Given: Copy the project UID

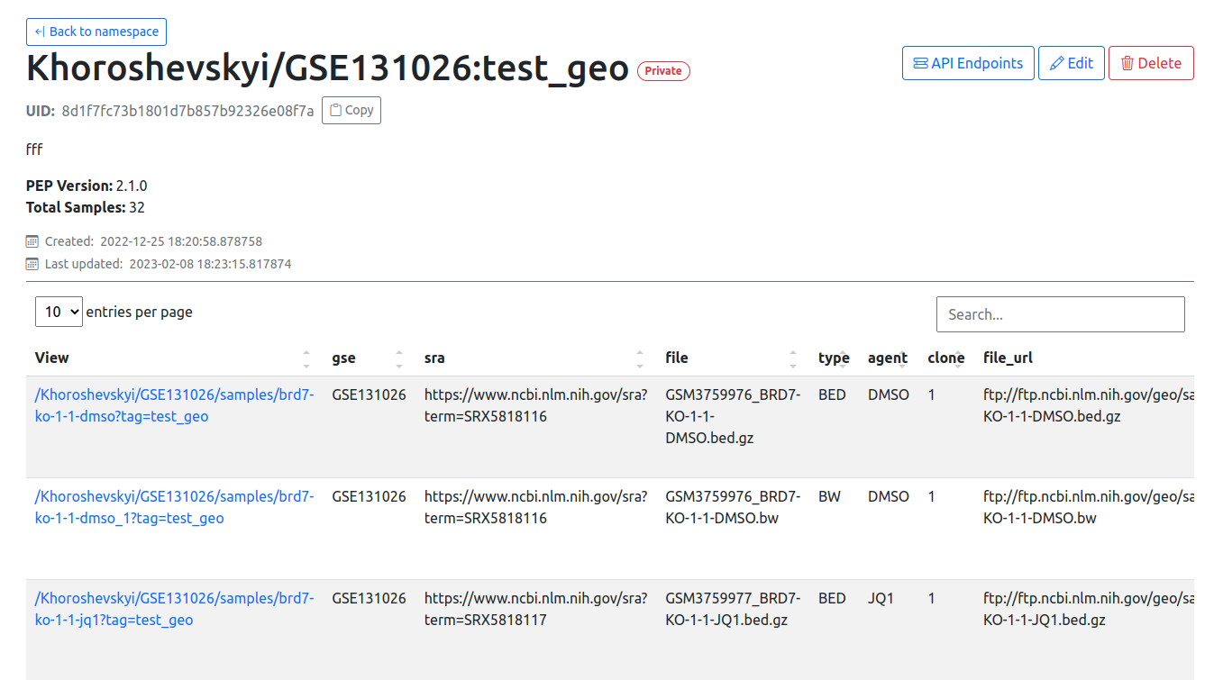Looking at the screenshot, I should coord(351,110).
